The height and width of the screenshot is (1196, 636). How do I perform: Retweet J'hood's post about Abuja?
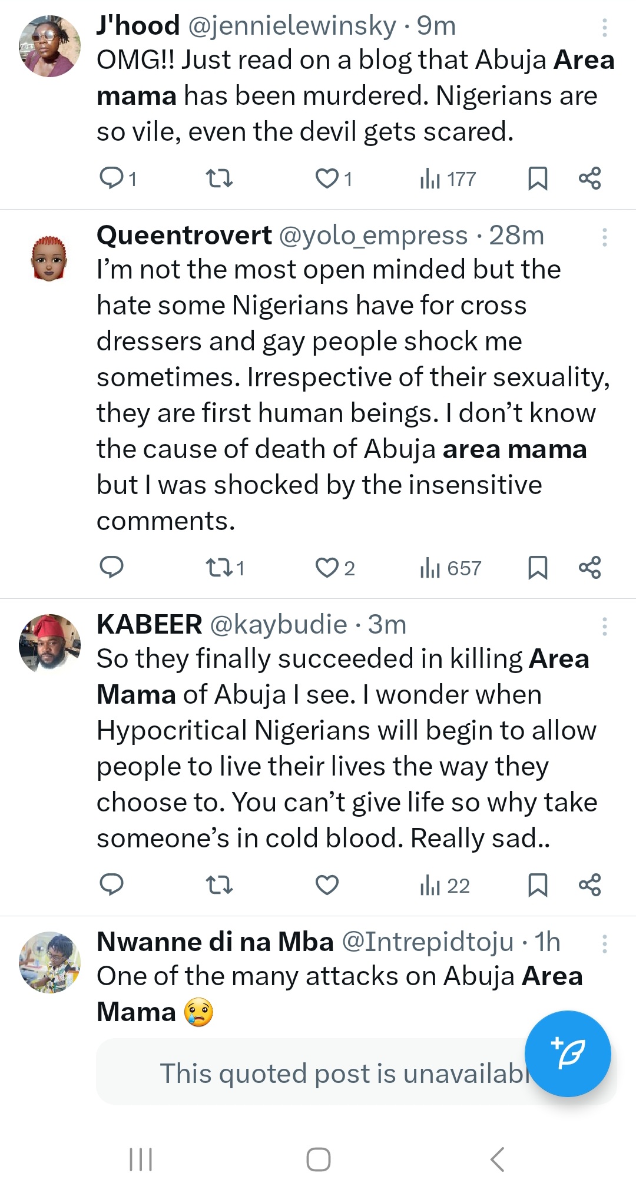[219, 178]
